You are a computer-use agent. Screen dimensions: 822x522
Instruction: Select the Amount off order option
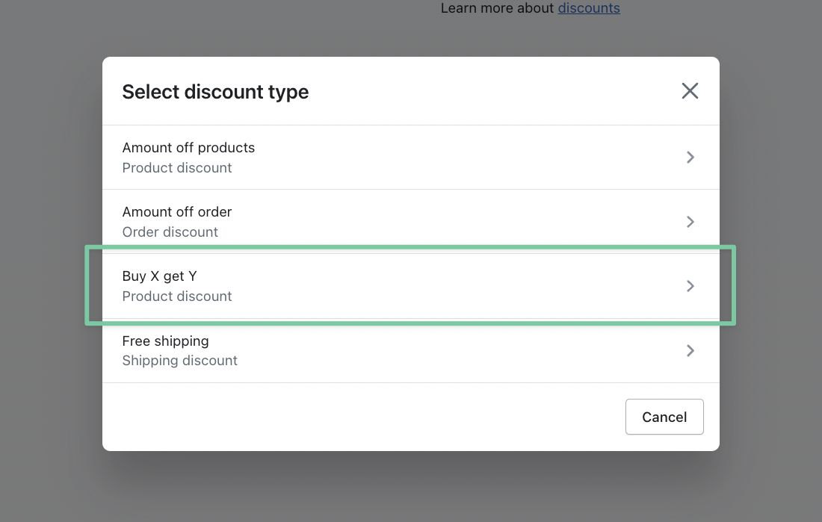(x=177, y=212)
